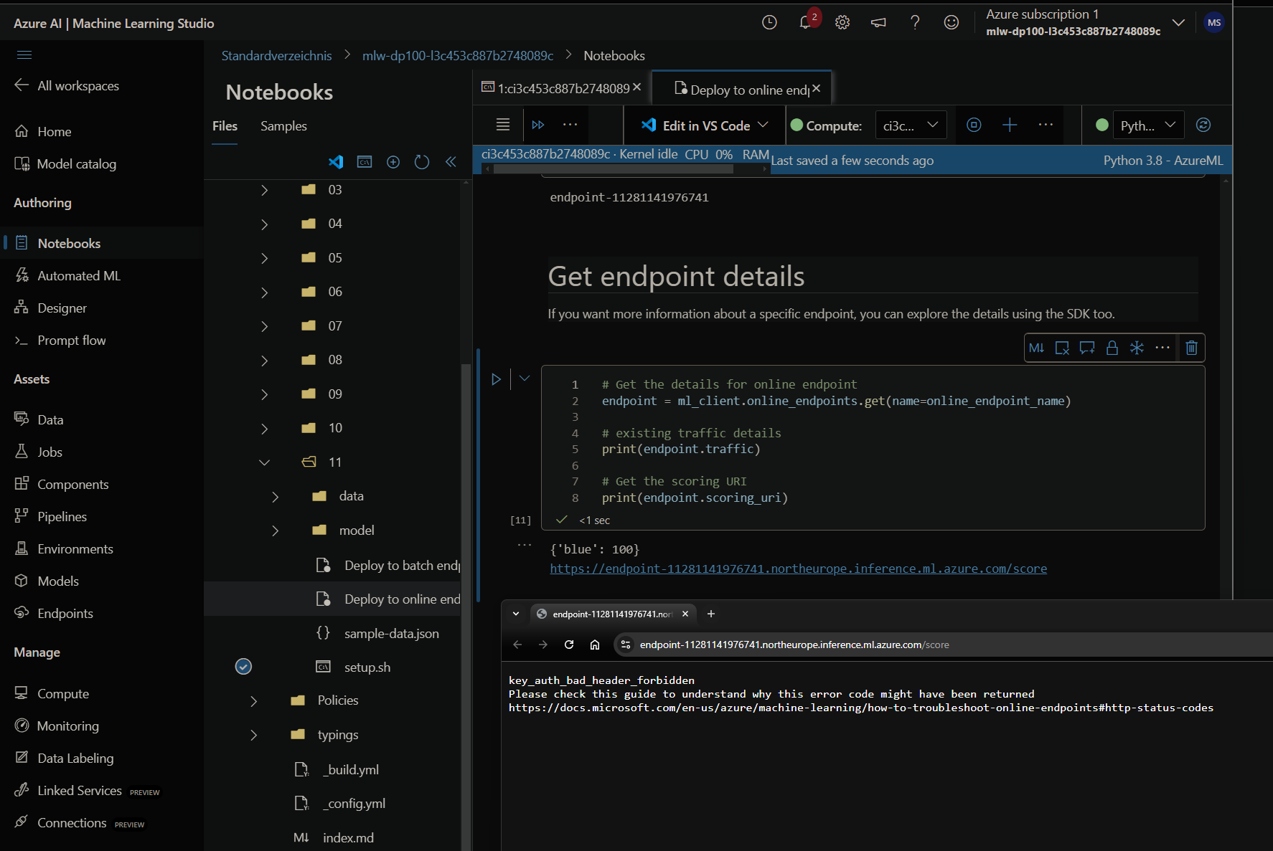Add comment to cell icon

coord(1087,348)
